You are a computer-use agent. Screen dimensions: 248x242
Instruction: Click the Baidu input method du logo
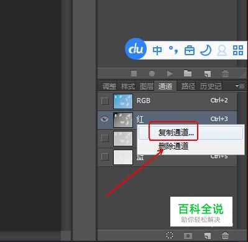tap(136, 49)
